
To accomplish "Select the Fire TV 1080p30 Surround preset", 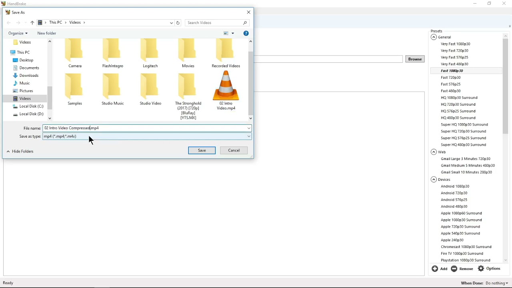I will click(x=462, y=254).
